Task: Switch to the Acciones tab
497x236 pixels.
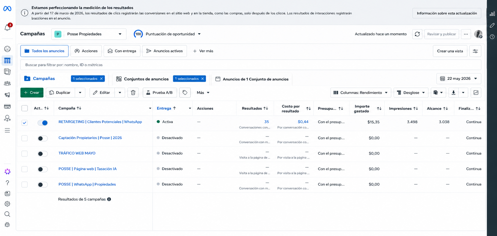Action: click(x=86, y=51)
